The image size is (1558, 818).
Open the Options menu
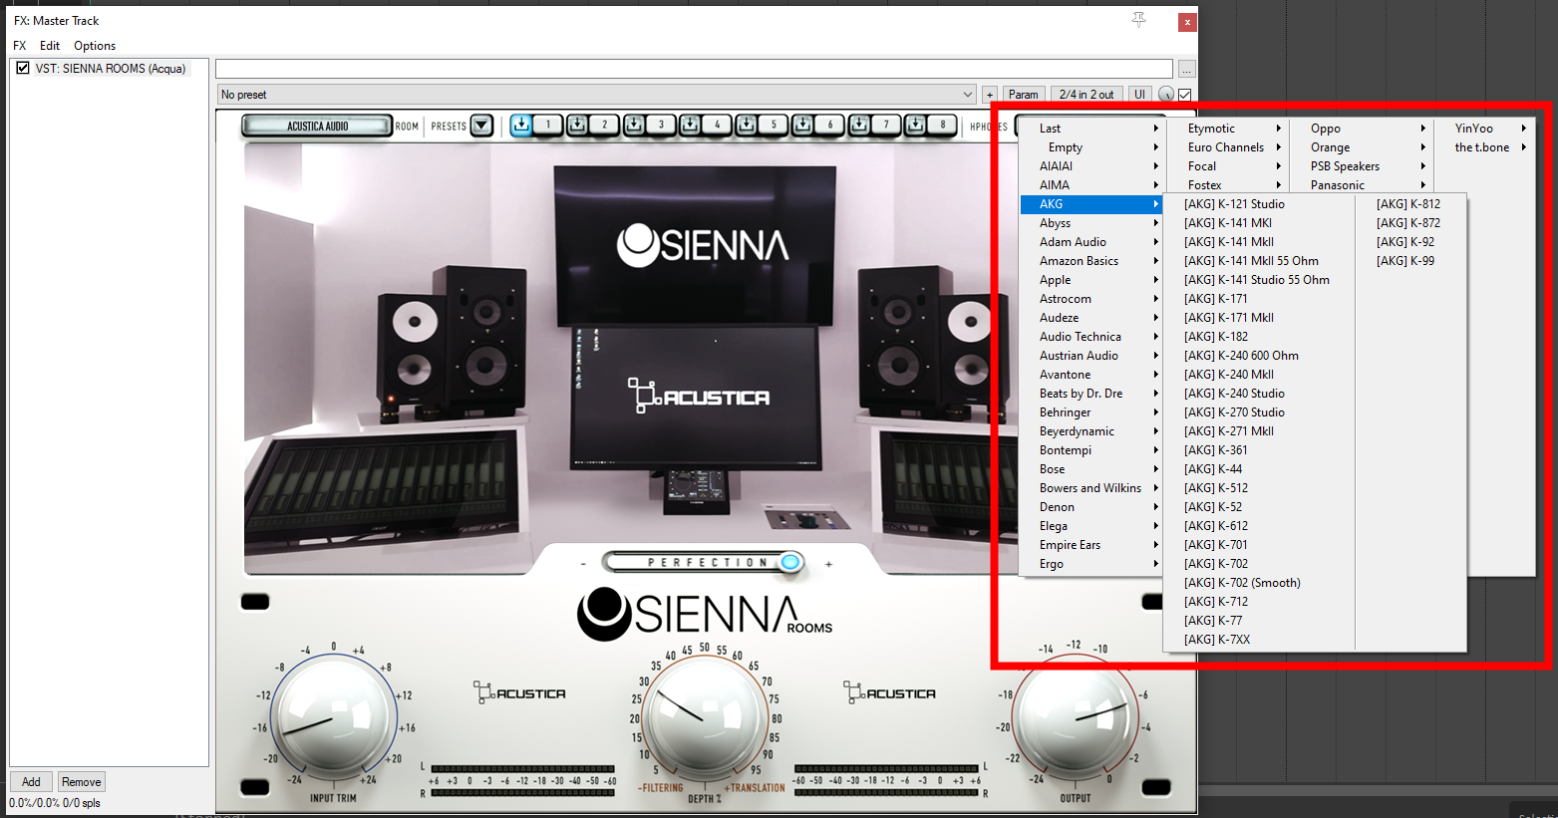click(x=95, y=46)
